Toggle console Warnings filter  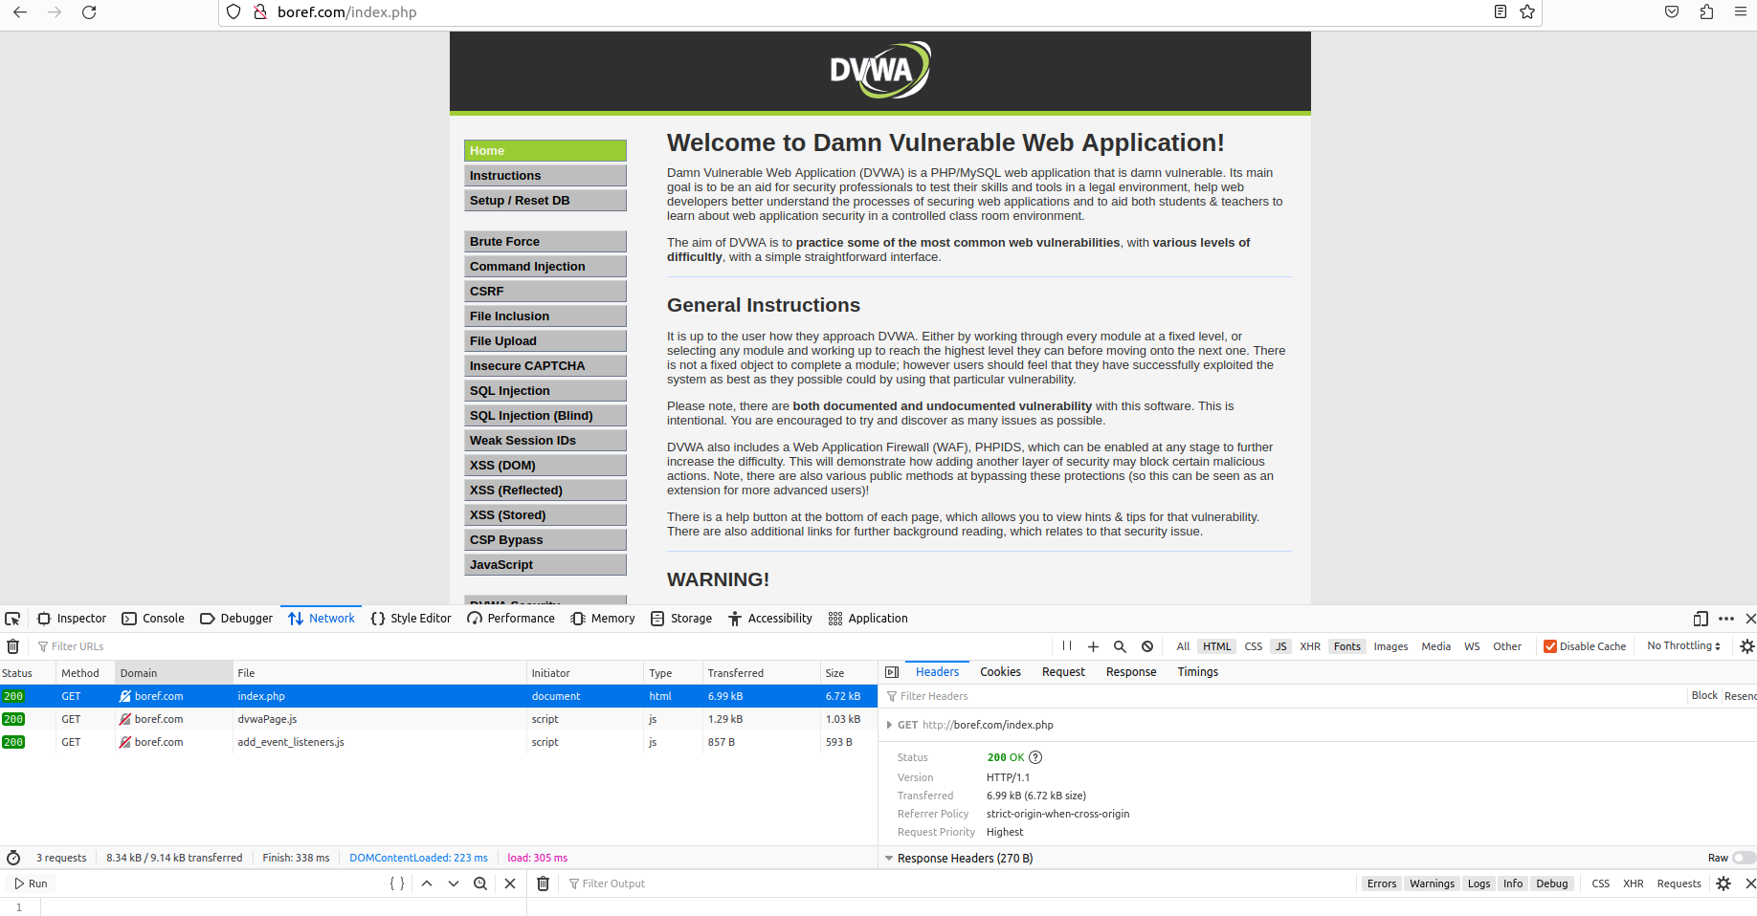coord(1432,883)
